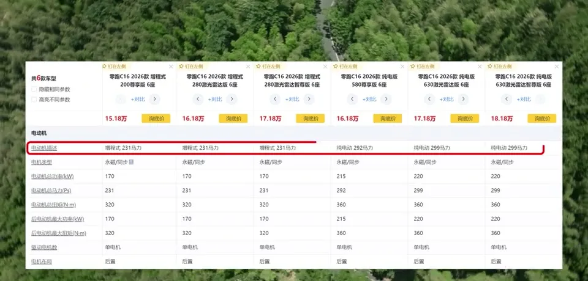
Task: Add 纯电版 580尊享版 via +对比
Action: tap(369, 100)
